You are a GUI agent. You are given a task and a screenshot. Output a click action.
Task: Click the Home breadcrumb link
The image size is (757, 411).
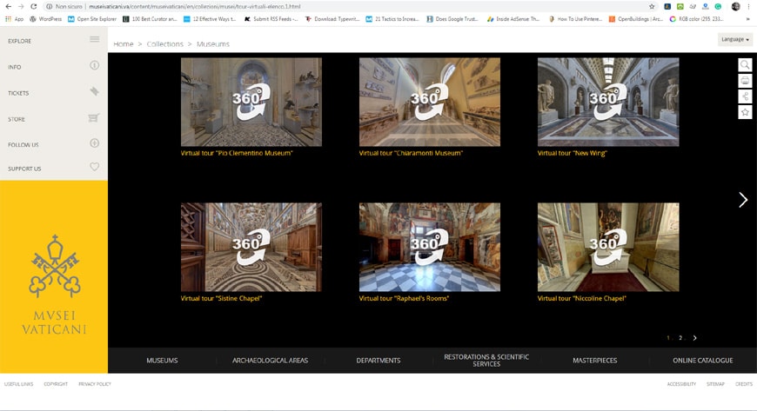point(123,44)
